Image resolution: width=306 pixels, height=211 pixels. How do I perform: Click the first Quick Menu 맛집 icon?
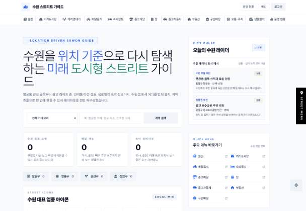(195, 156)
